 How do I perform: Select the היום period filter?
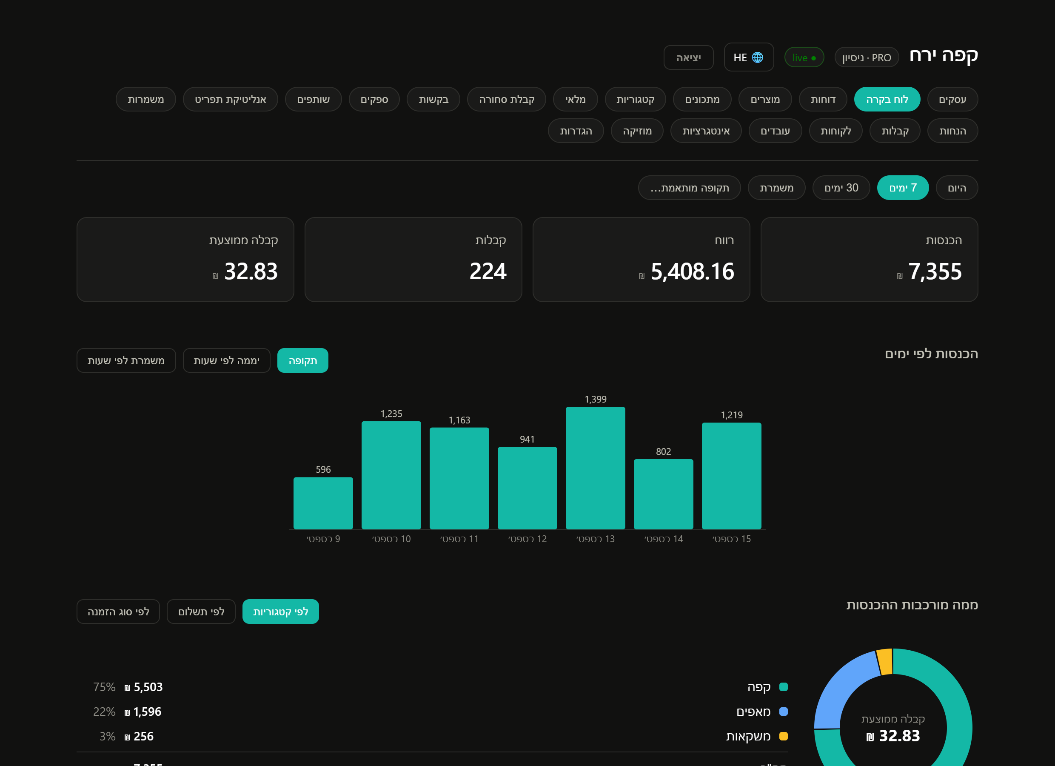pos(957,188)
